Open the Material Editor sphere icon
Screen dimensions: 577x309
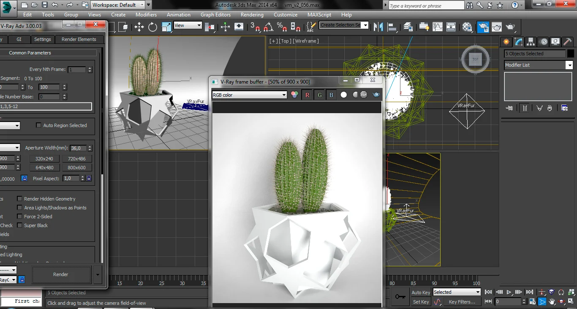tap(467, 27)
